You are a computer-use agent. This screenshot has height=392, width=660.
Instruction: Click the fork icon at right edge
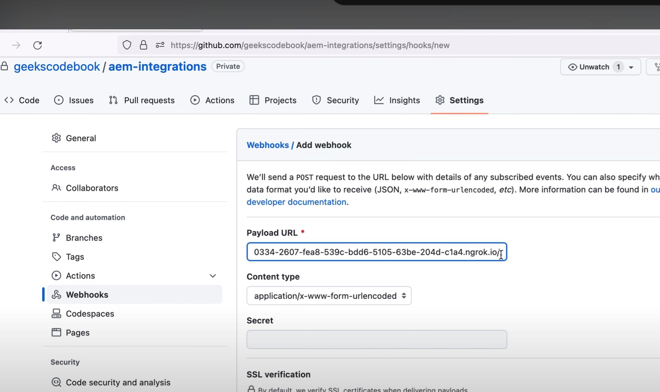coord(657,67)
